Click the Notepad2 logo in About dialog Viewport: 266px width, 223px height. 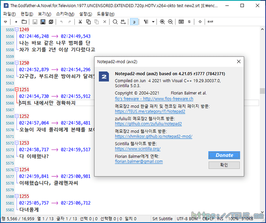(103, 76)
